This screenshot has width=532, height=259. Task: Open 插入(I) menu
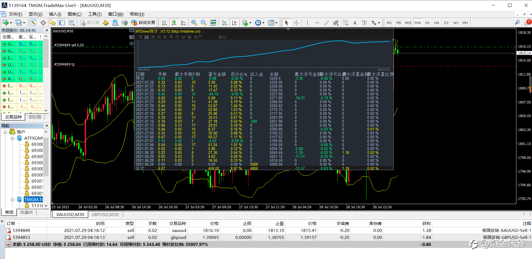55,14
